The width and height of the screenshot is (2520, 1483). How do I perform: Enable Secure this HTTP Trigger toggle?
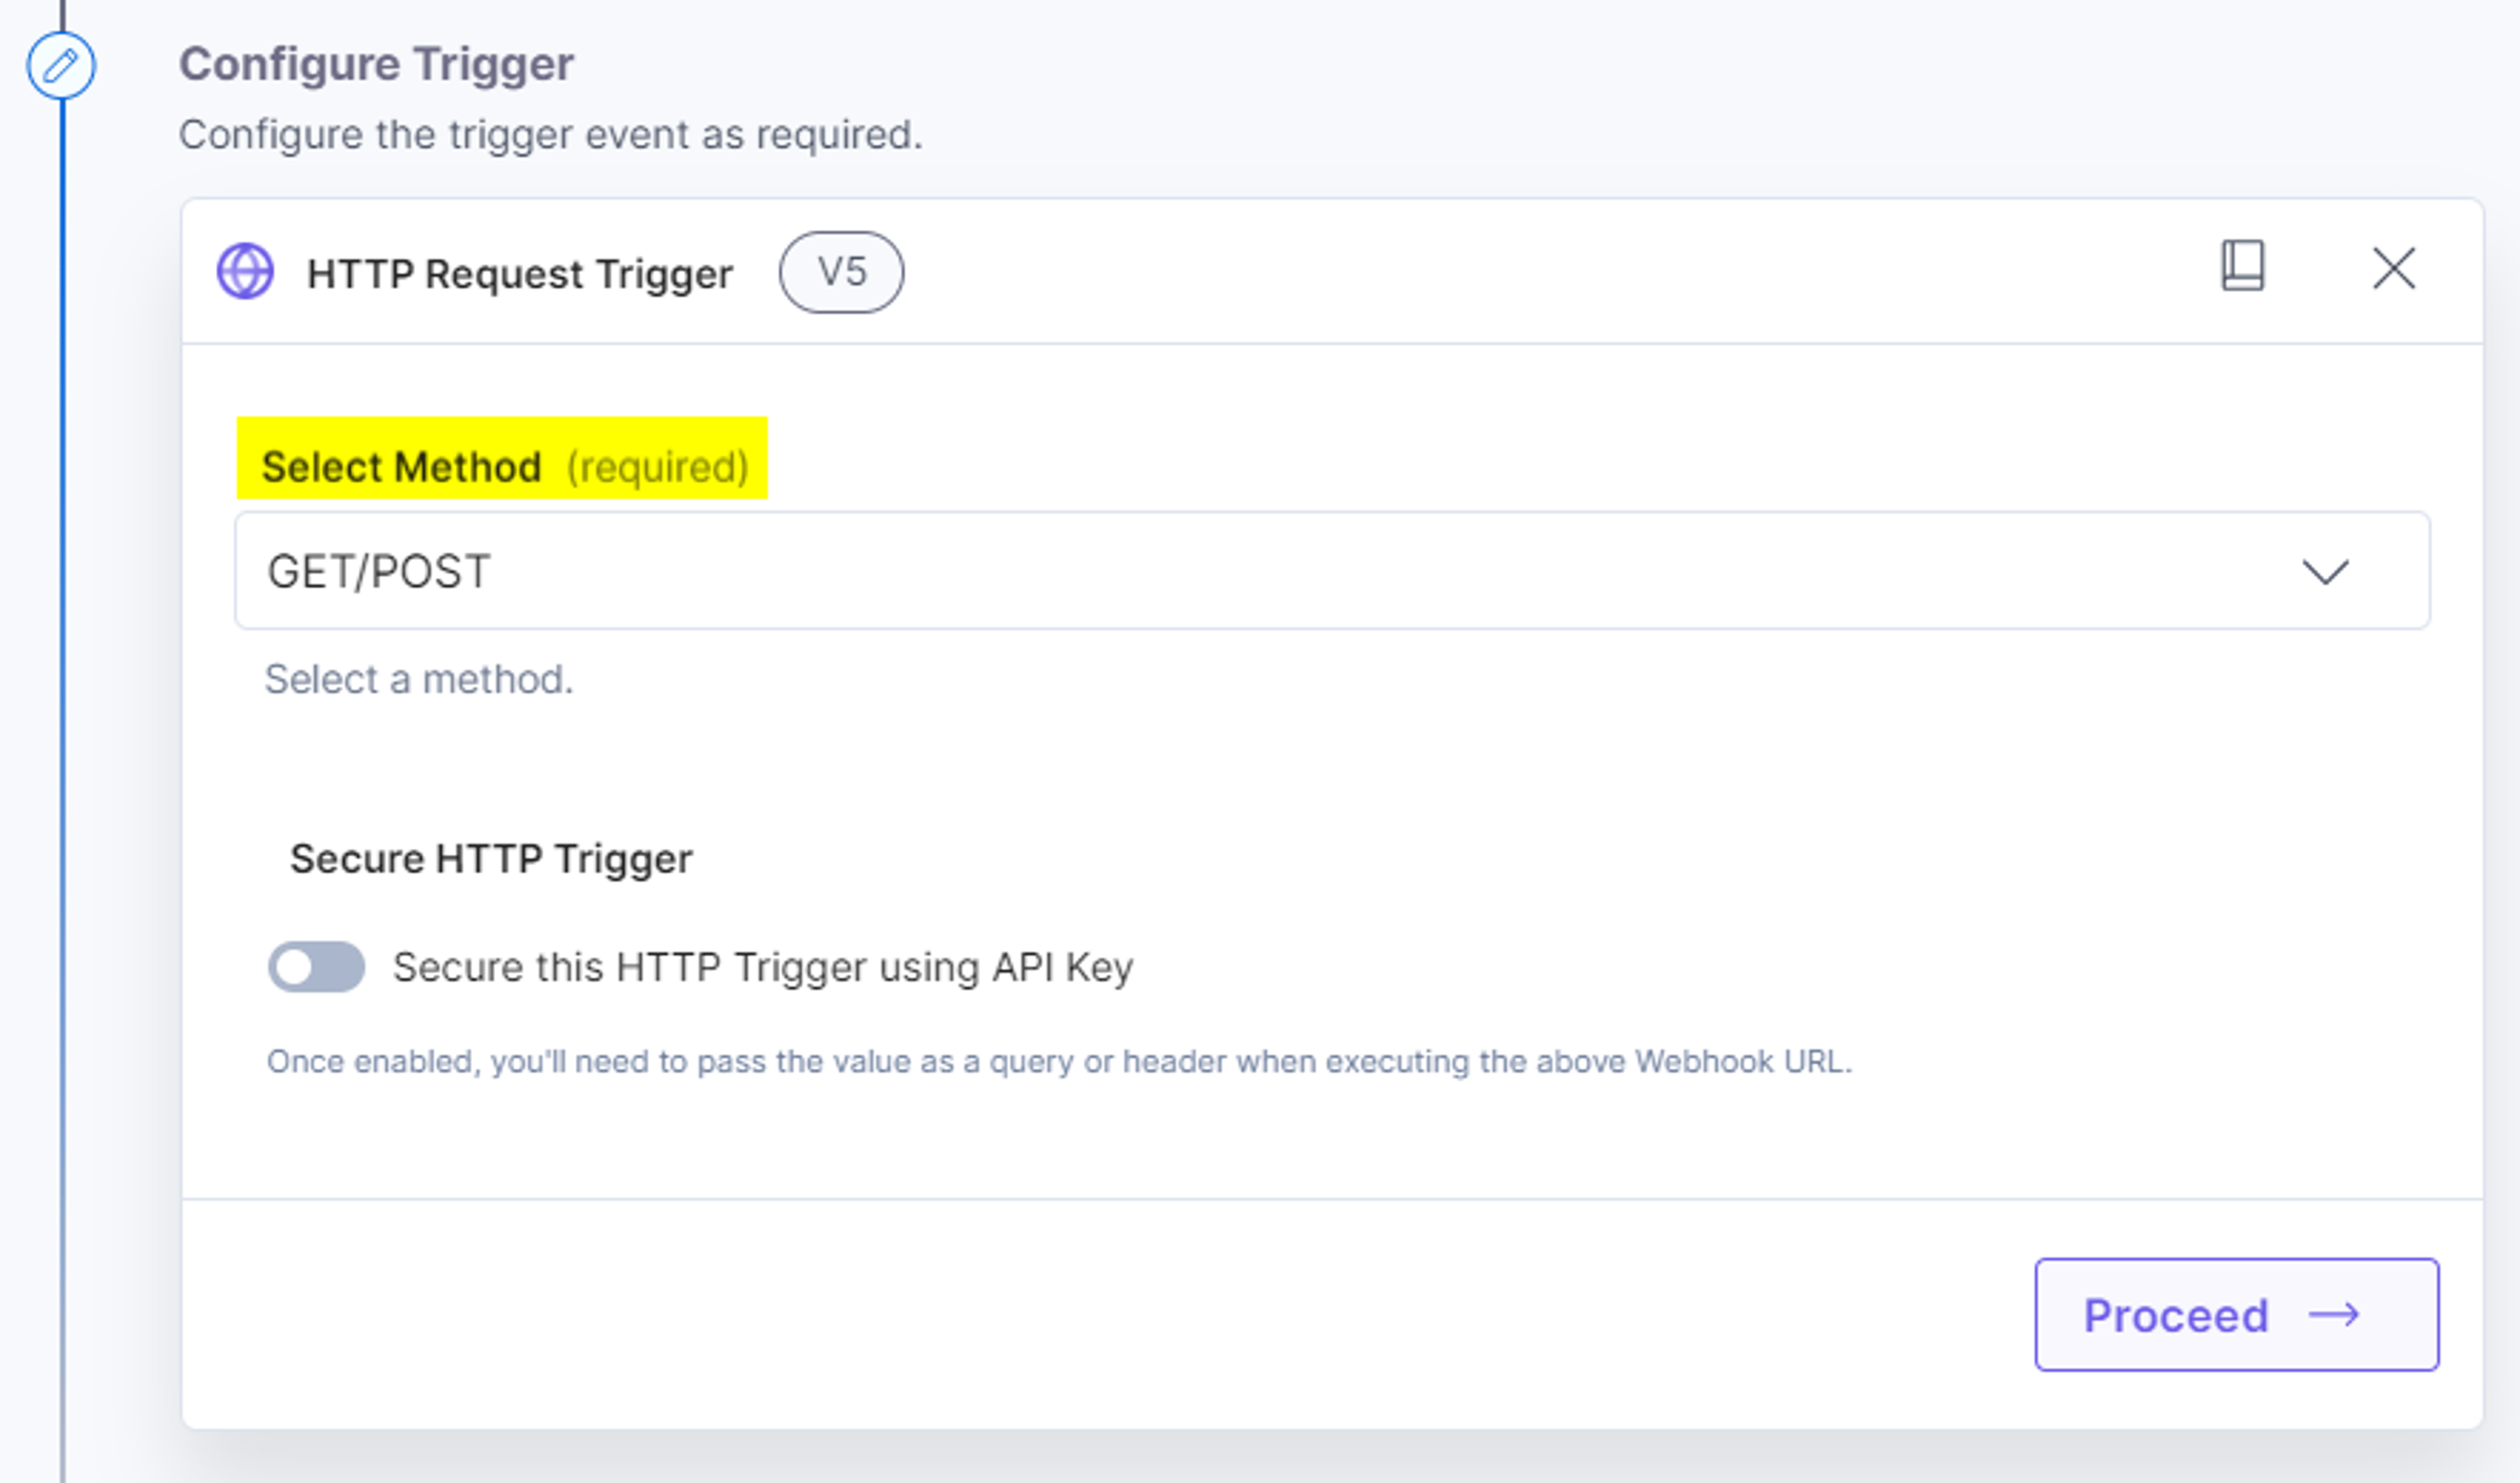click(x=316, y=966)
